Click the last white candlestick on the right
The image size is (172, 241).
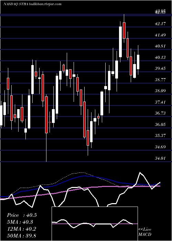click(x=138, y=62)
